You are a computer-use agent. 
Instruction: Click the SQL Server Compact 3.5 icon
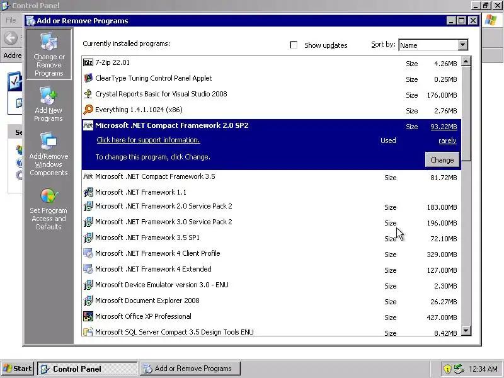pos(88,331)
